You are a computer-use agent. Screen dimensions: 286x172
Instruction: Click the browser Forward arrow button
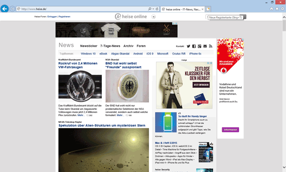coord(12,9)
